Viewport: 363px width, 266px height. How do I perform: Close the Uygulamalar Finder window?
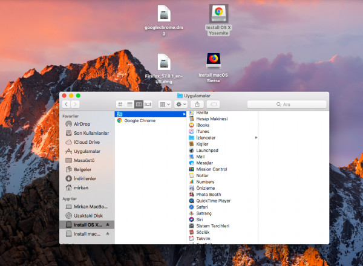click(64, 96)
